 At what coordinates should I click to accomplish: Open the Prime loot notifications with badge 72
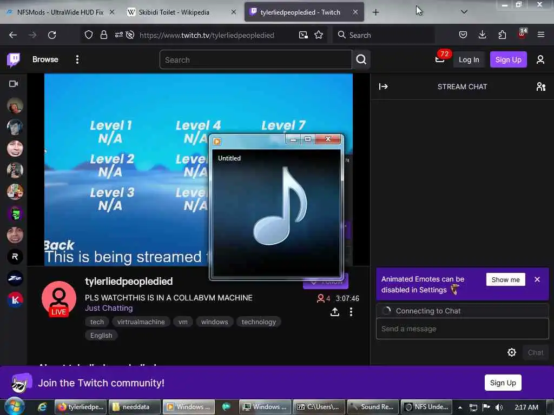(440, 58)
